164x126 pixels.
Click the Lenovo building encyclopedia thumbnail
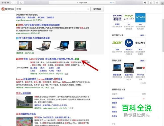[x=24, y=102]
